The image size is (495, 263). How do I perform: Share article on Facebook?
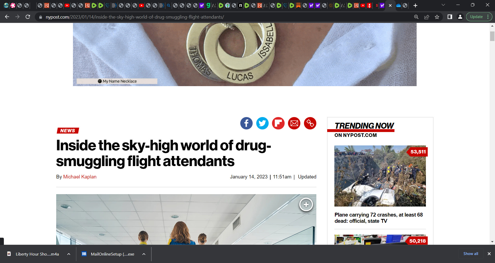[246, 123]
